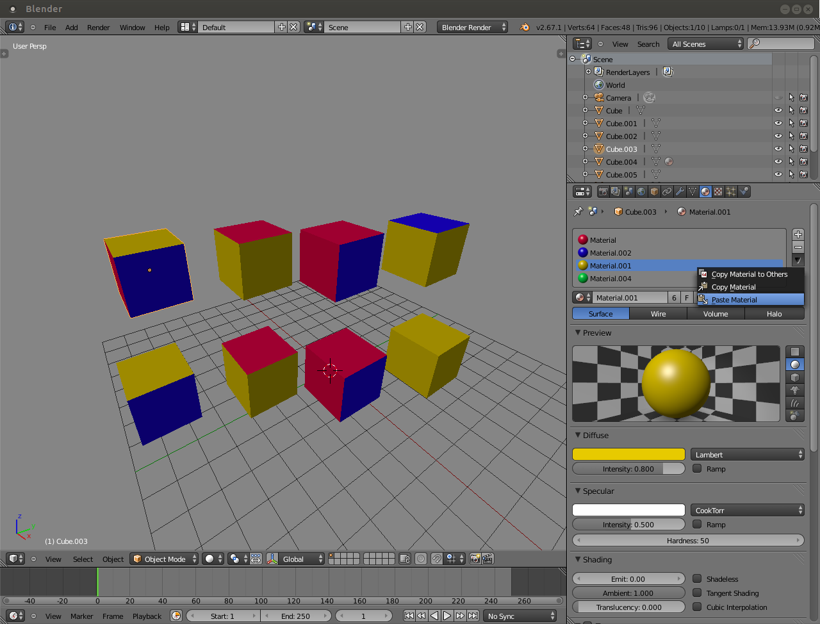Viewport: 820px width, 624px height.
Task: Set material preview to cube shape
Action: [x=795, y=377]
